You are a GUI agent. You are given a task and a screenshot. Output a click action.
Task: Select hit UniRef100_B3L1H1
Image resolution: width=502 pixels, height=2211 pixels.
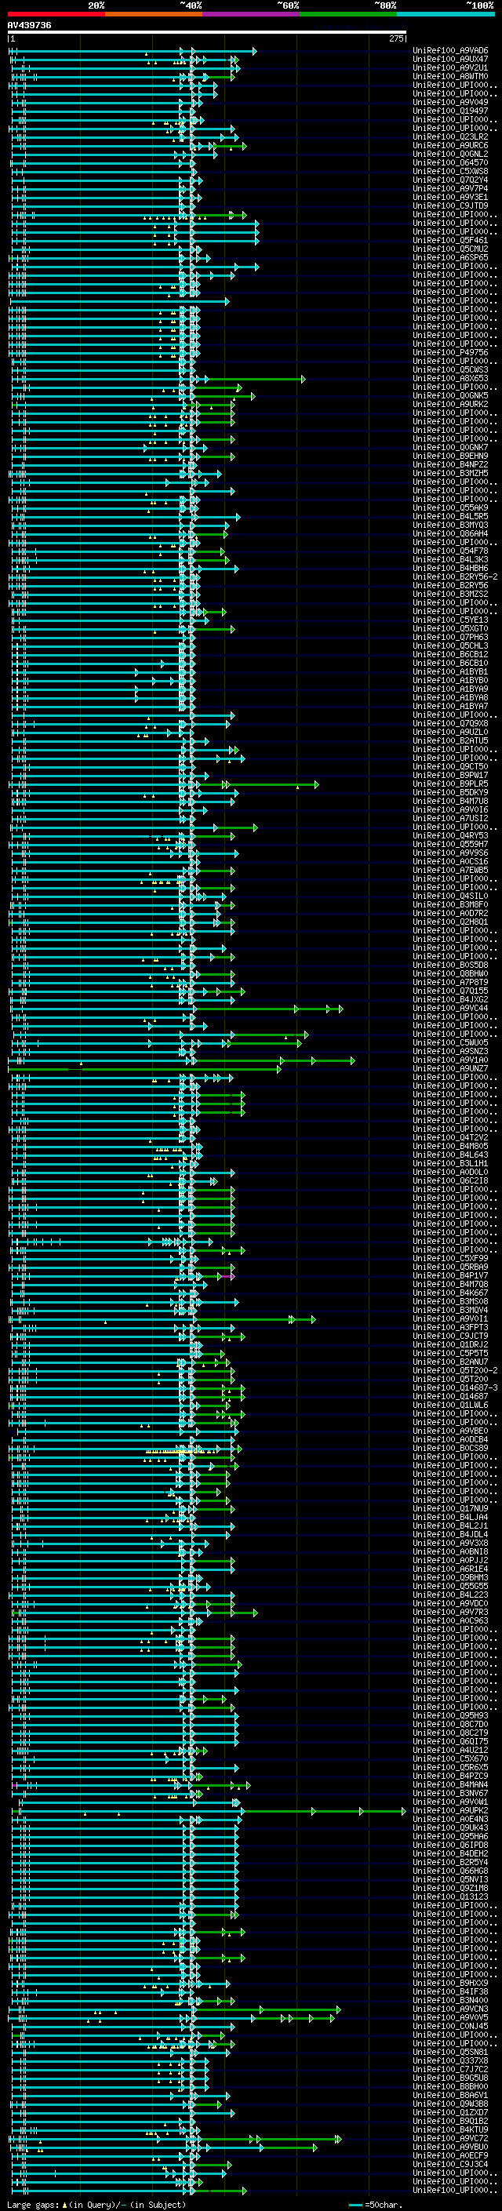(x=450, y=1163)
